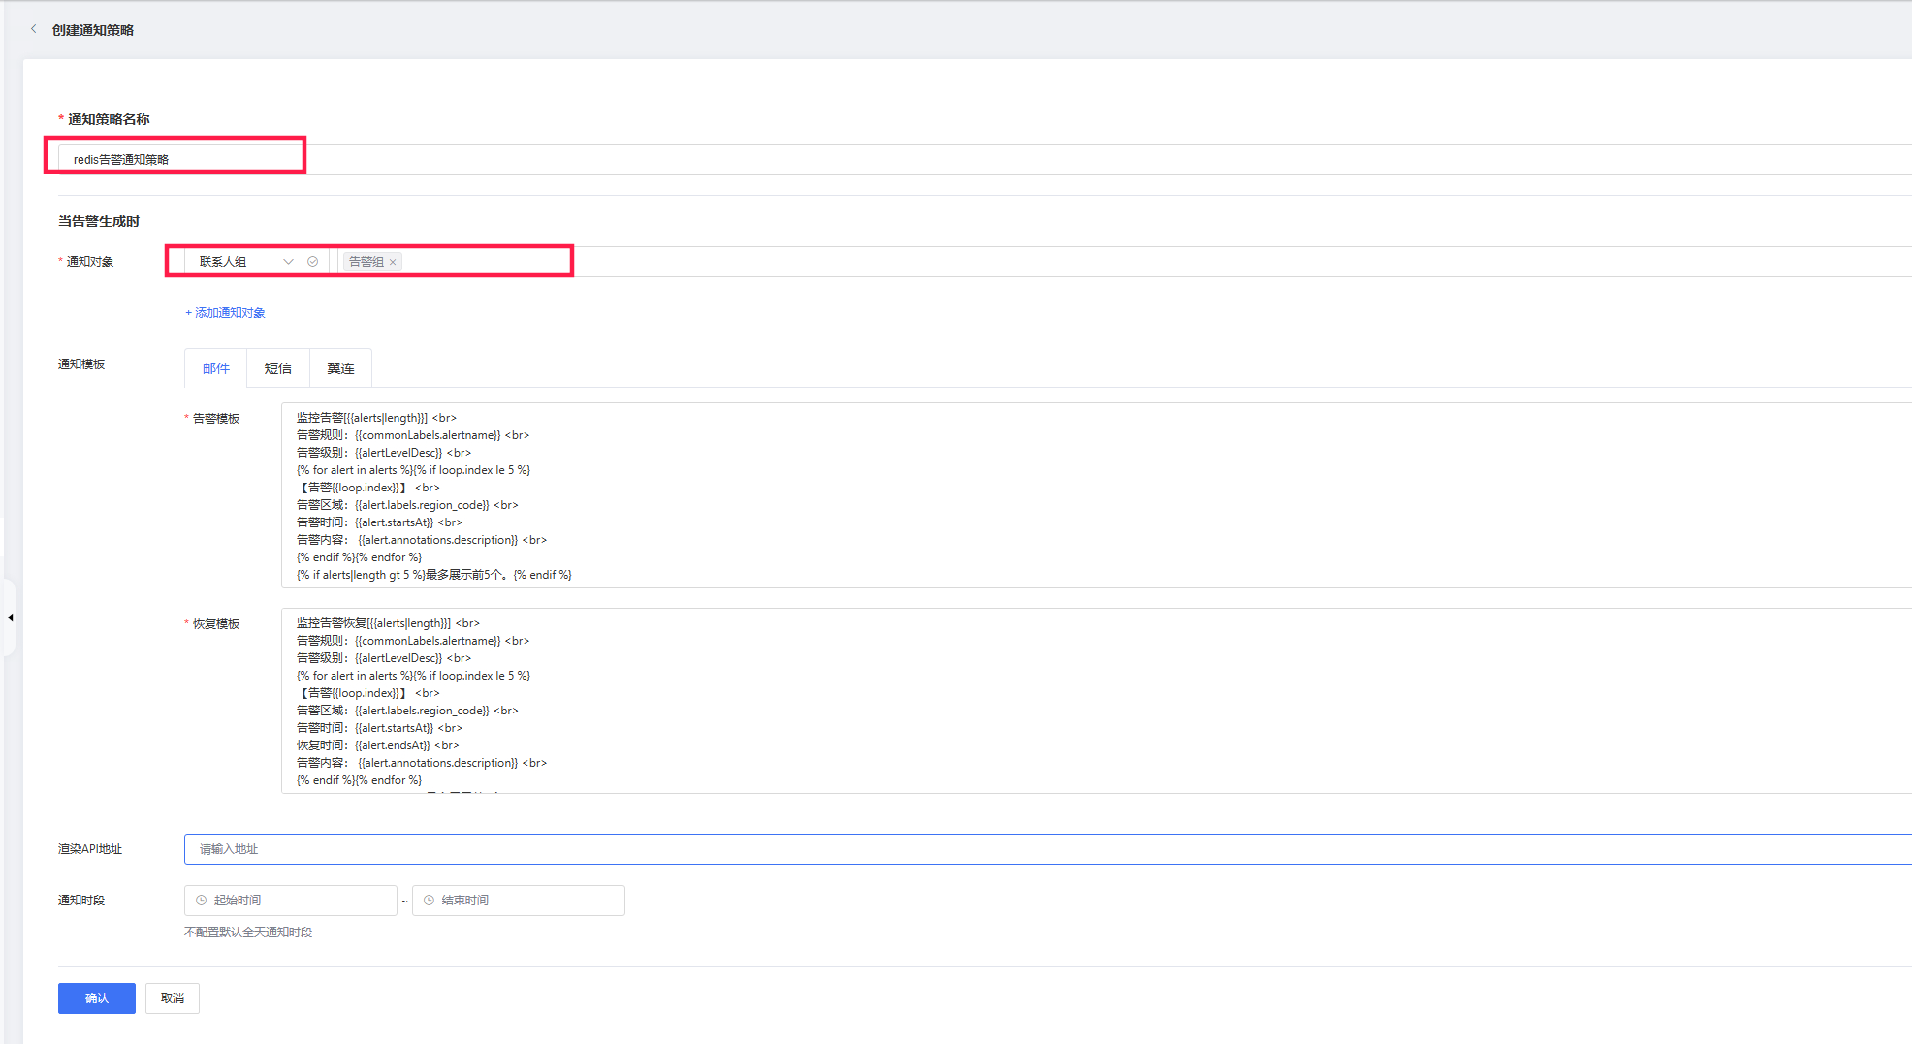Click the clock icon in 起始时间 field

coord(202,901)
